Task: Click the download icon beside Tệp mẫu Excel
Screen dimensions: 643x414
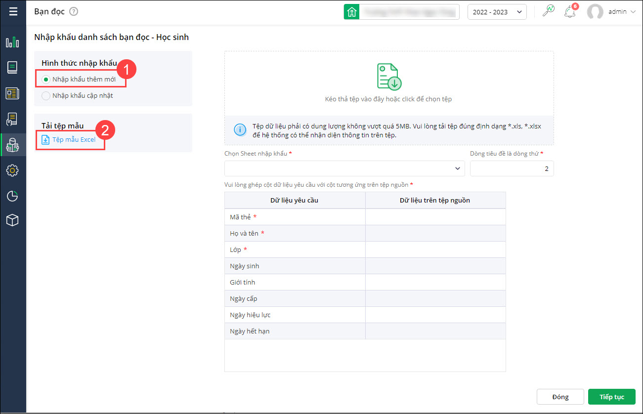Action: click(x=45, y=140)
